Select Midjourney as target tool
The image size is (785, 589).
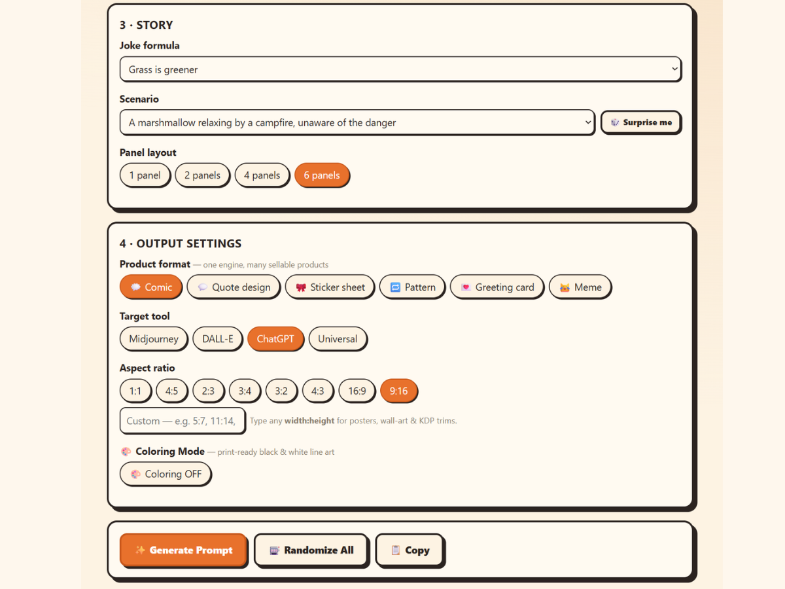point(154,339)
